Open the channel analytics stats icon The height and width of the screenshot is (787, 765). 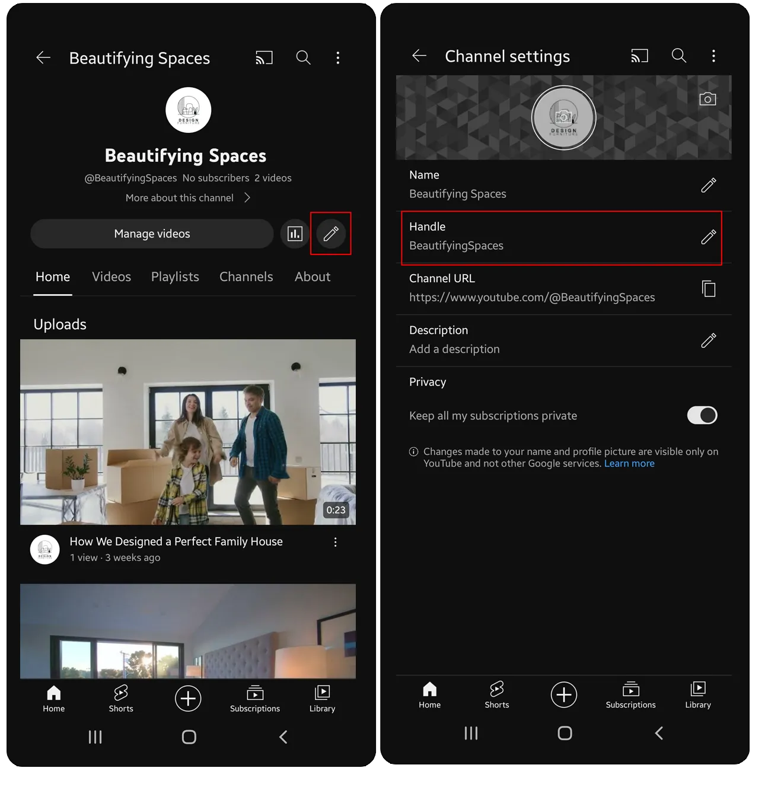coord(295,234)
